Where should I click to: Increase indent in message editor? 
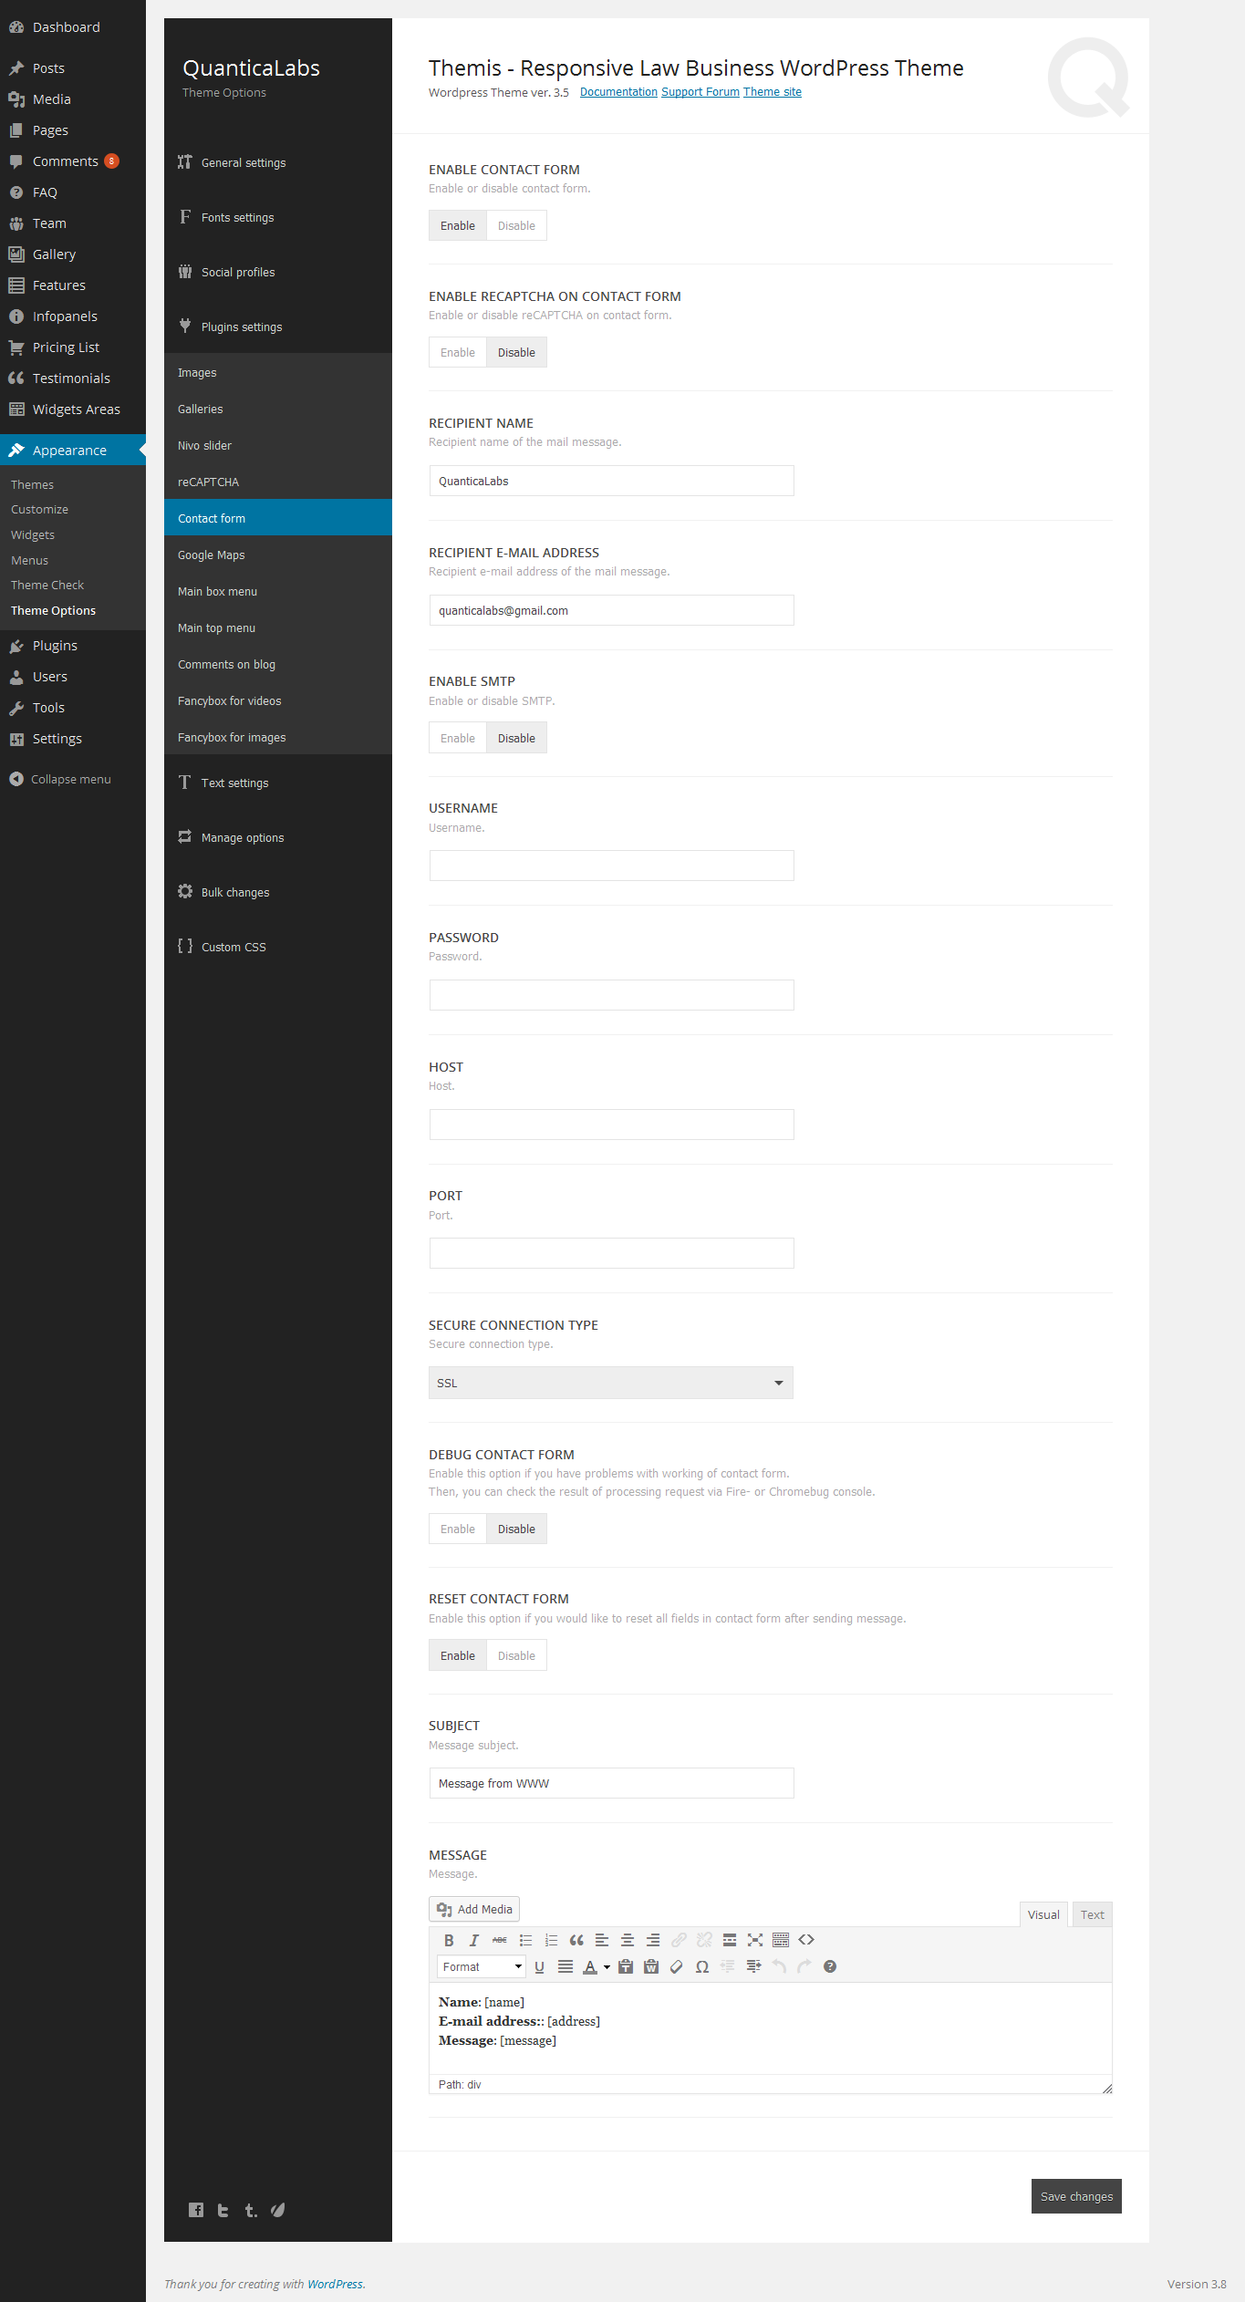tap(753, 1966)
